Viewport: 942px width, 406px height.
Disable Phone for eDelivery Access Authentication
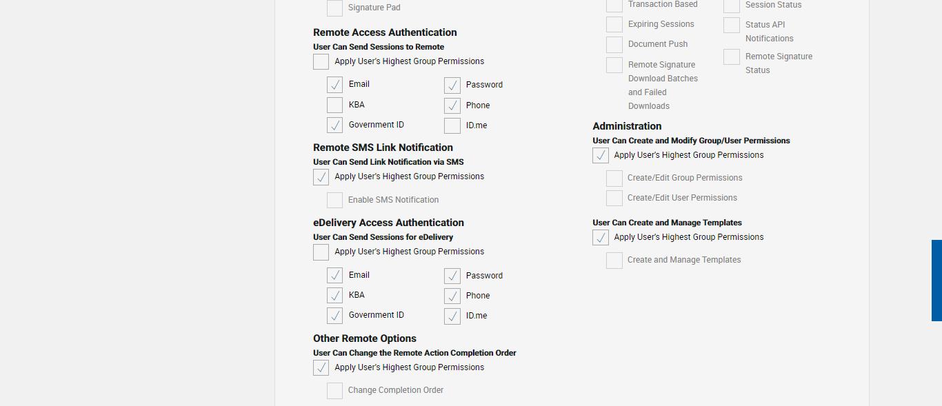coord(452,296)
